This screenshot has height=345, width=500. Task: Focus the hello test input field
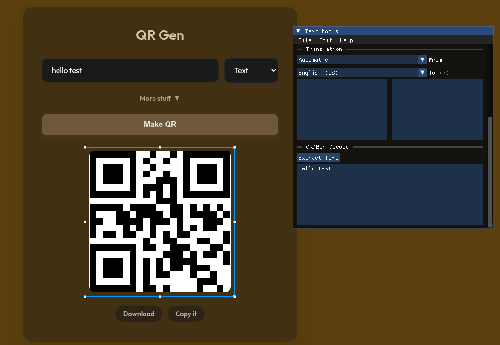pos(130,70)
